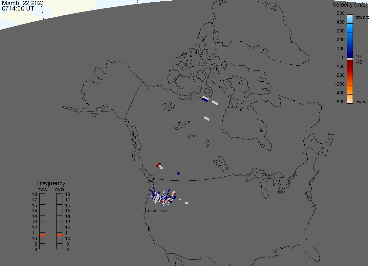Viewport: 369px width, 266px height.
Task: Click the "Velocity (m/s)" legend title
Action: tap(350, 5)
